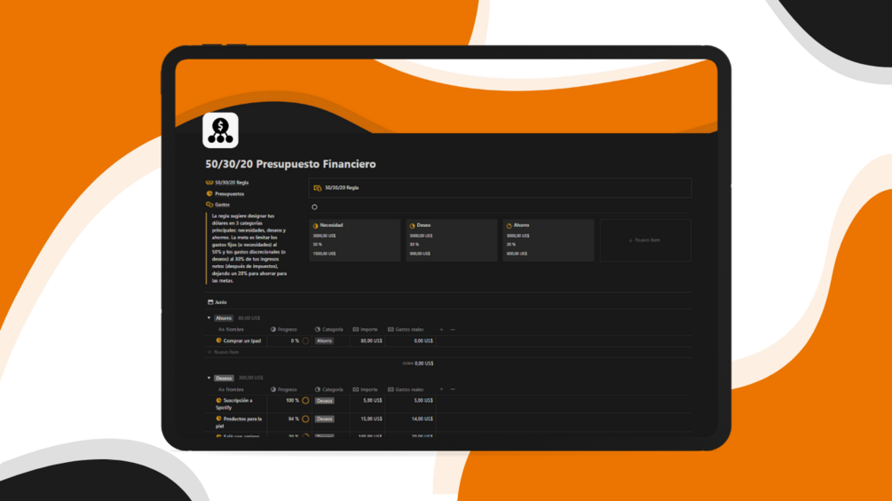Select the Junio view tab

click(217, 302)
